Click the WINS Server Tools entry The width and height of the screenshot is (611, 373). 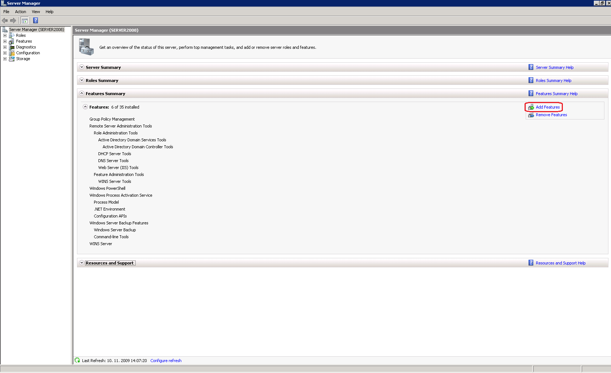click(x=115, y=181)
